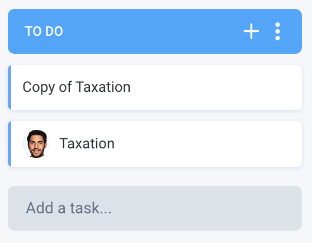Select the TO DO column title
The width and height of the screenshot is (312, 243).
[44, 31]
